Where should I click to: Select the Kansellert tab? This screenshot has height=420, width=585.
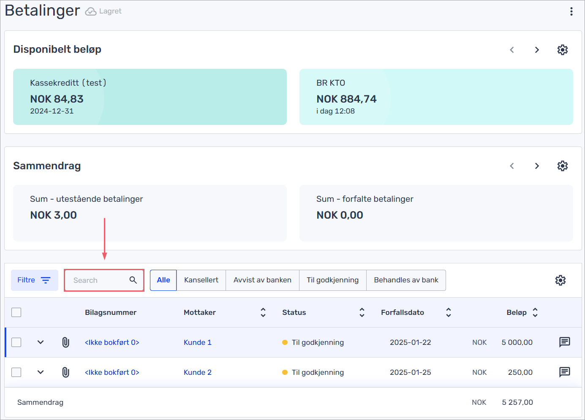tap(201, 280)
